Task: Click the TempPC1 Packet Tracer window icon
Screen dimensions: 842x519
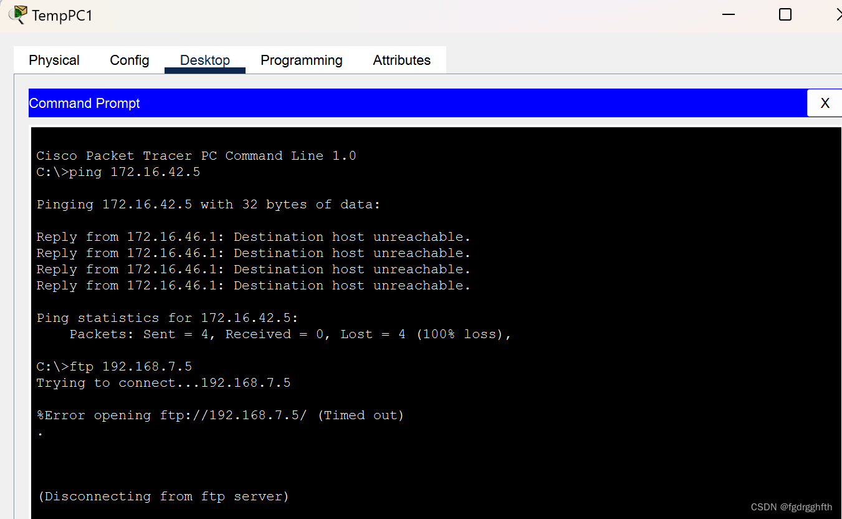Action: pos(18,14)
